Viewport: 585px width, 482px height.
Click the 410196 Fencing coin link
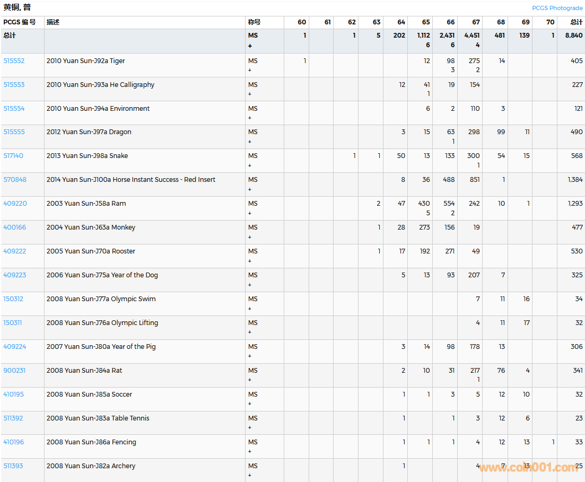click(13, 442)
